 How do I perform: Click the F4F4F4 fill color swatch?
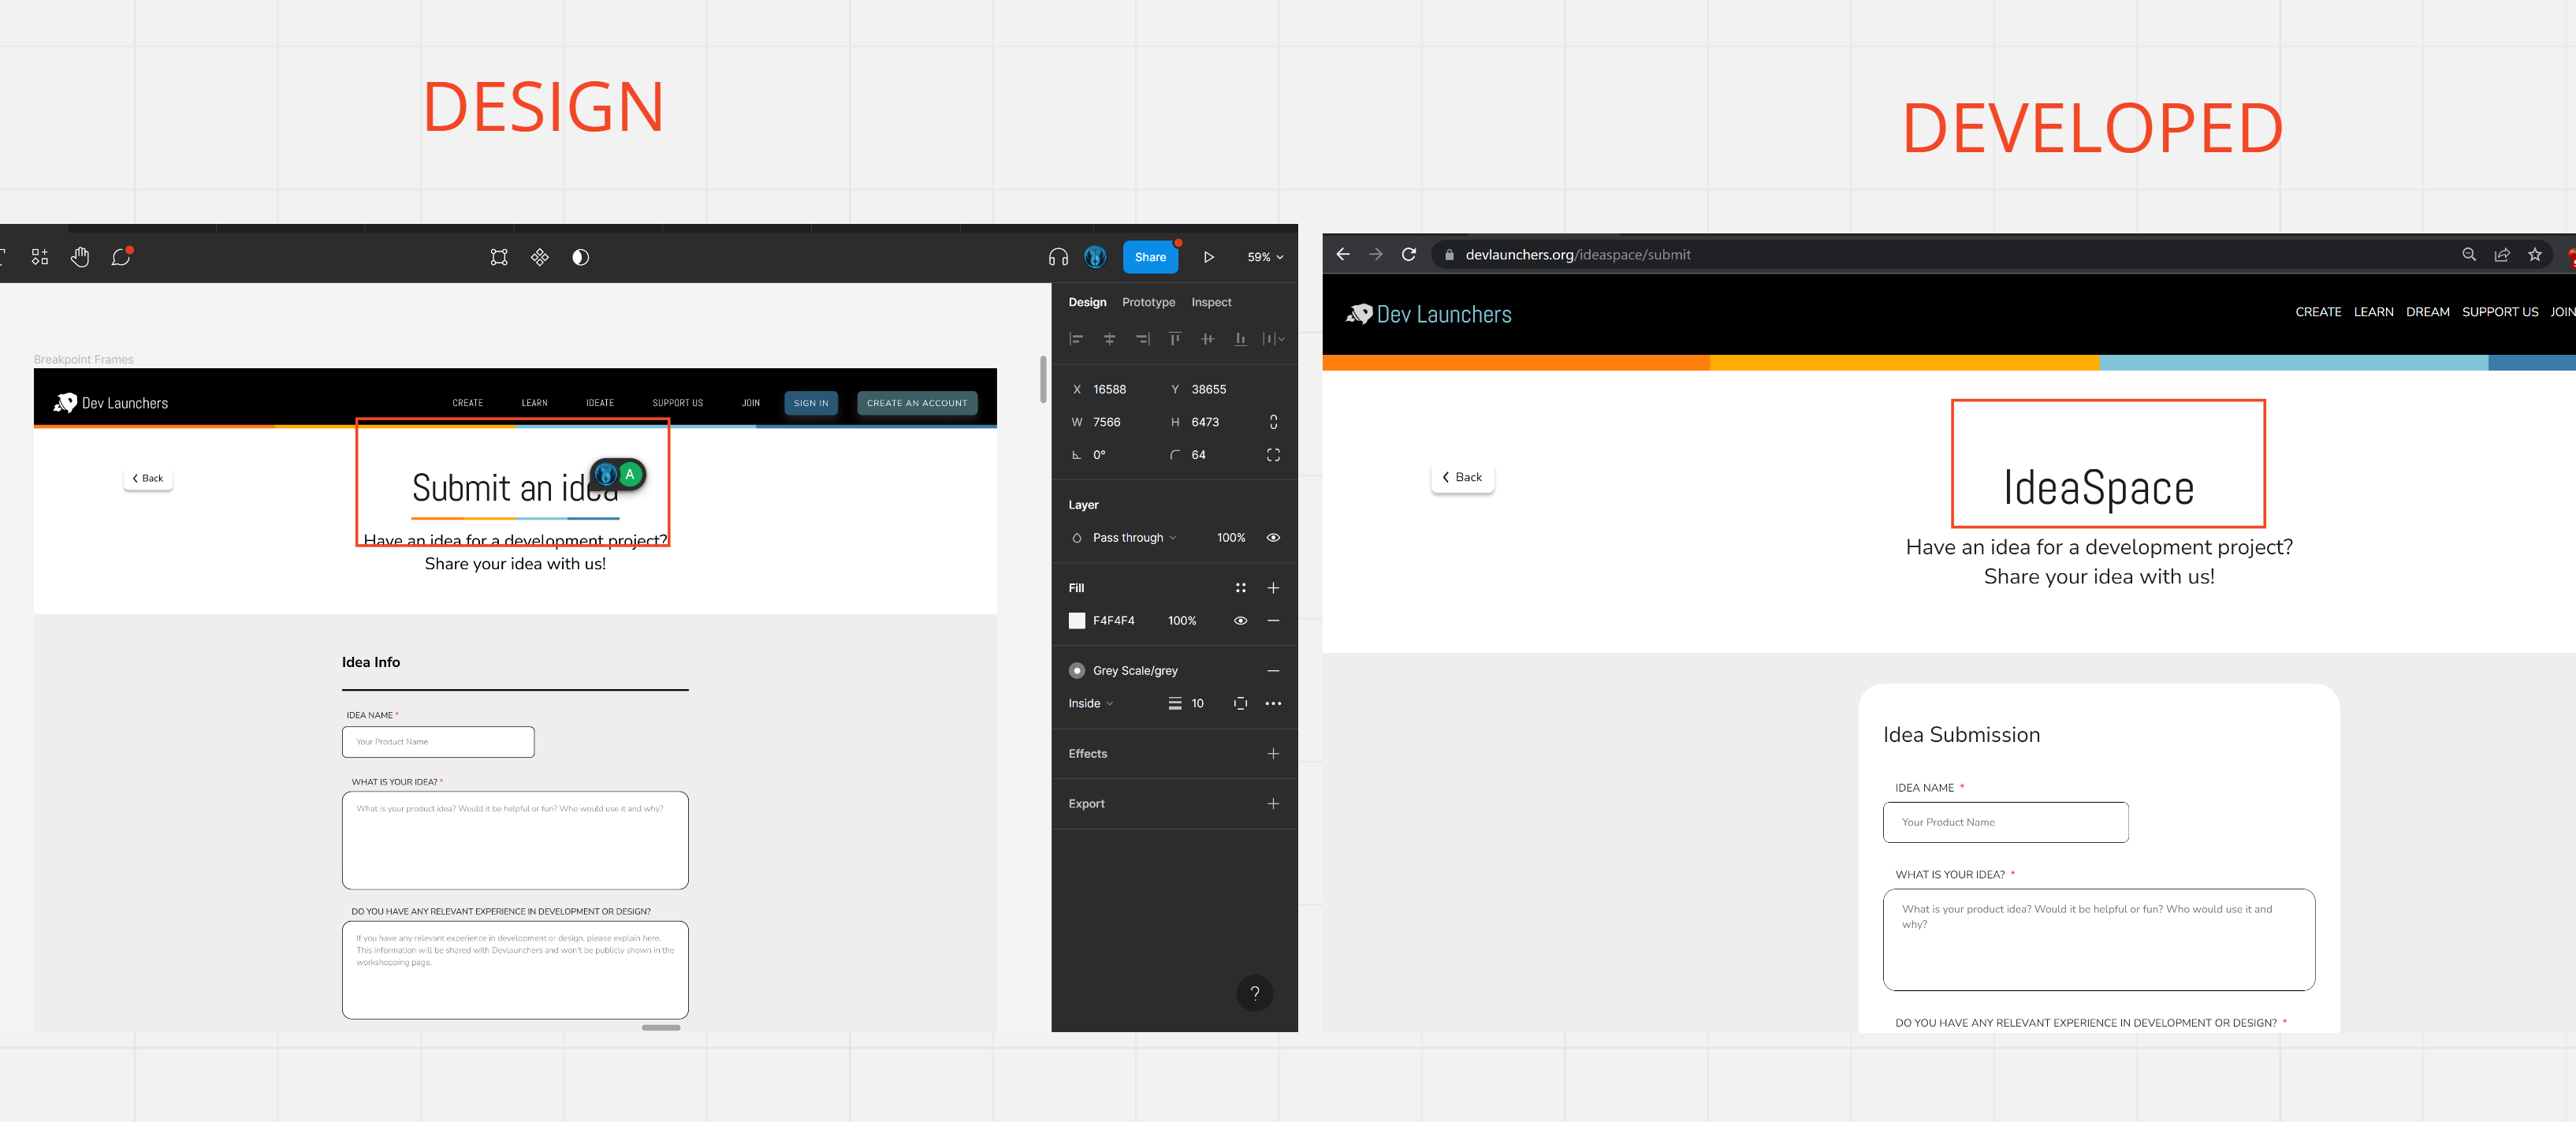pos(1077,621)
